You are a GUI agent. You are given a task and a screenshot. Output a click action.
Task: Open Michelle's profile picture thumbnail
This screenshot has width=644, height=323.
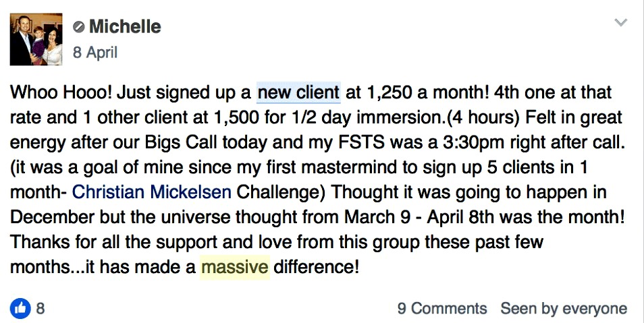36,39
